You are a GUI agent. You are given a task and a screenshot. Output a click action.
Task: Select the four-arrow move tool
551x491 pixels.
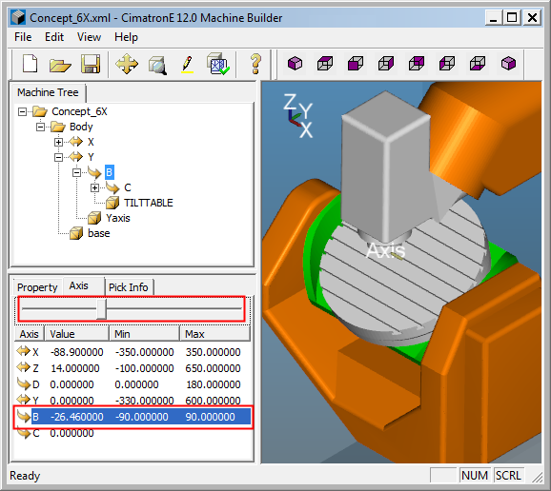pos(127,64)
